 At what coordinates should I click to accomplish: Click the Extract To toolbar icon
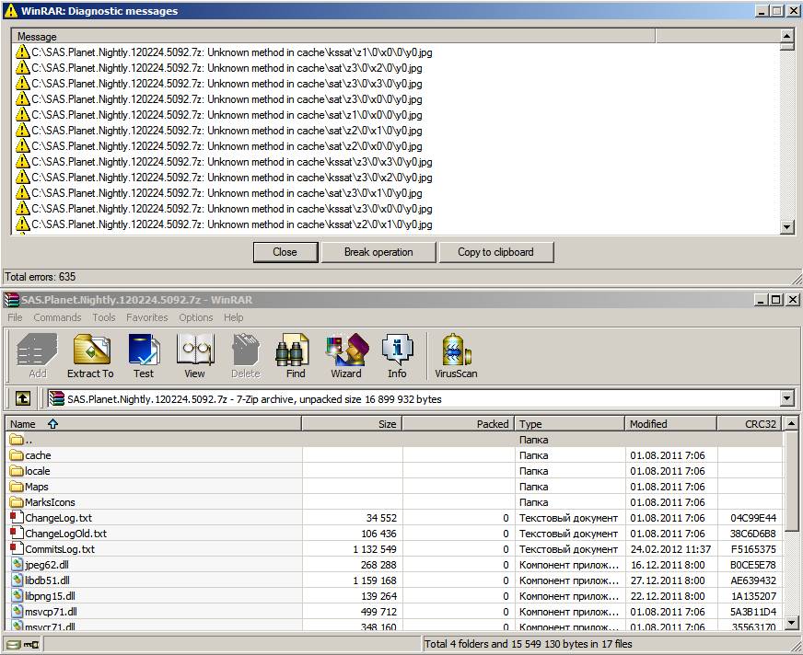pos(90,355)
